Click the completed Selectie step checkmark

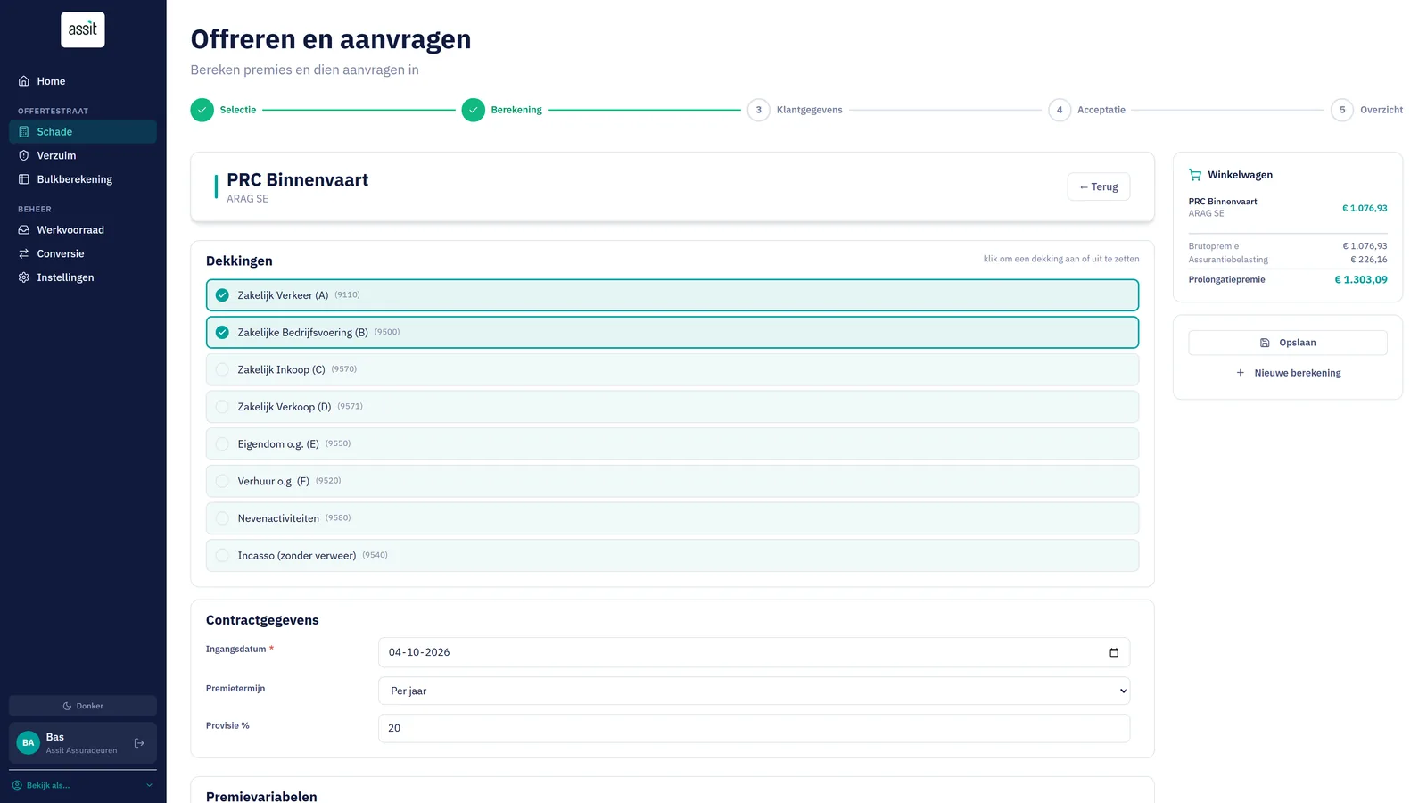(x=202, y=110)
